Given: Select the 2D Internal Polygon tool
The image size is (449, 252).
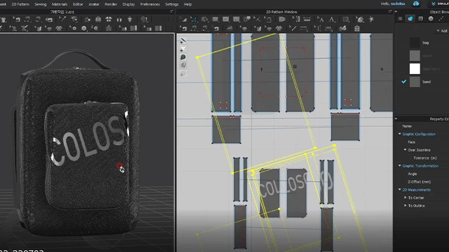Looking at the screenshot, I should click(x=226, y=19).
